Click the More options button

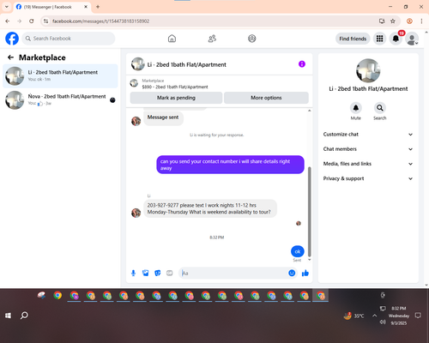click(266, 98)
